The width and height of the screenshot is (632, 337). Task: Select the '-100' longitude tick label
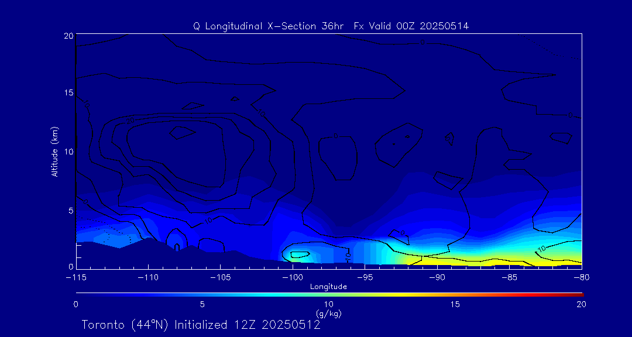pyautogui.click(x=292, y=277)
